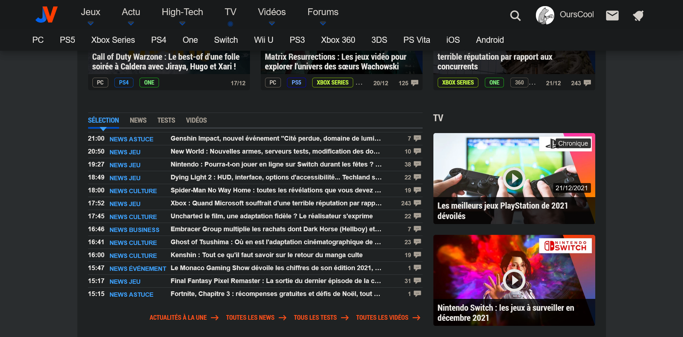Open comments icon of New World news

(x=417, y=151)
